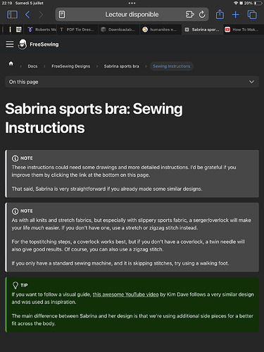Open the FreeSewing hamburger menu
Viewport: 264px width, 352px height.
click(x=10, y=44)
